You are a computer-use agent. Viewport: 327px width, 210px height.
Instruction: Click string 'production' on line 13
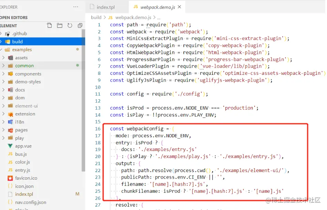[x=239, y=108]
